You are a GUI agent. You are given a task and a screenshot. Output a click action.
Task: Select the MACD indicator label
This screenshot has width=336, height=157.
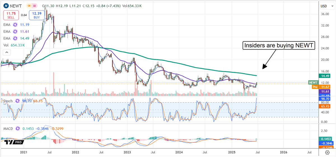point(8,129)
